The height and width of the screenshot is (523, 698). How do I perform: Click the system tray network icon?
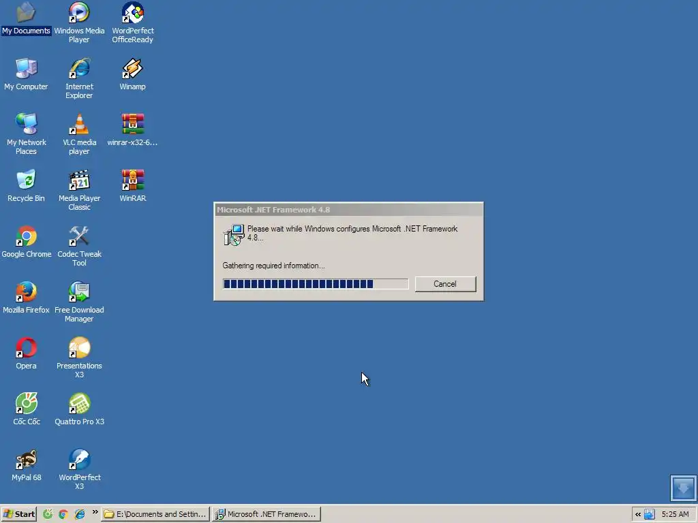click(x=650, y=514)
